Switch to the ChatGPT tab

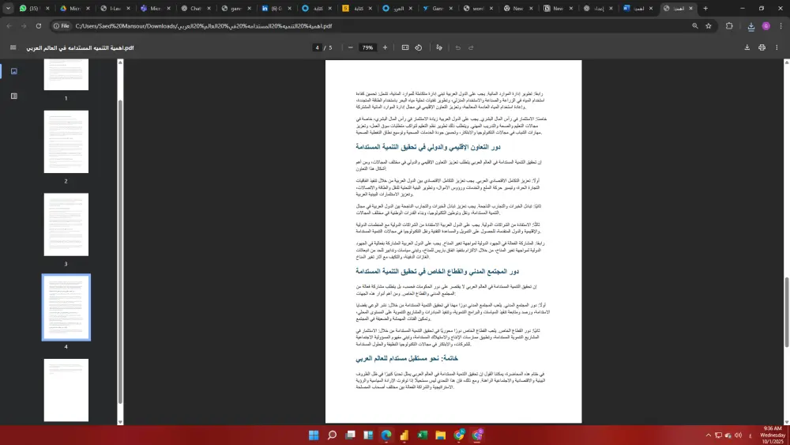pos(194,8)
